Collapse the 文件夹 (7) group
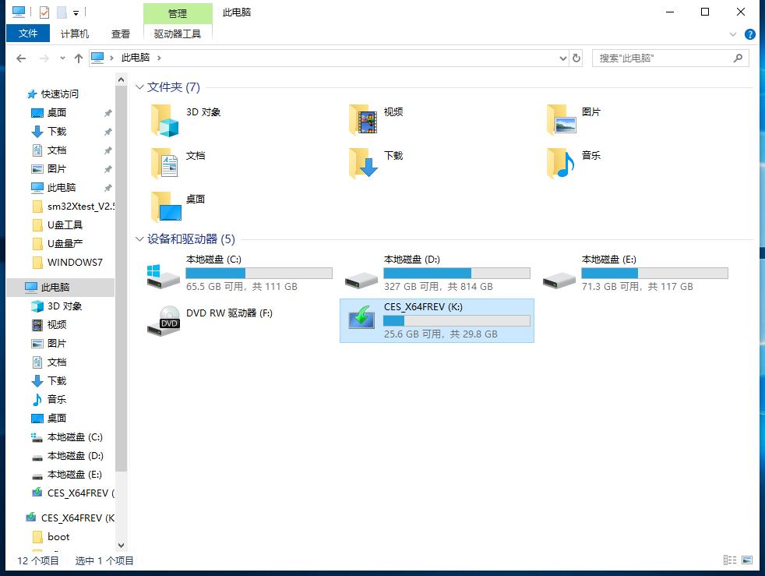This screenshot has height=576, width=765. [139, 87]
